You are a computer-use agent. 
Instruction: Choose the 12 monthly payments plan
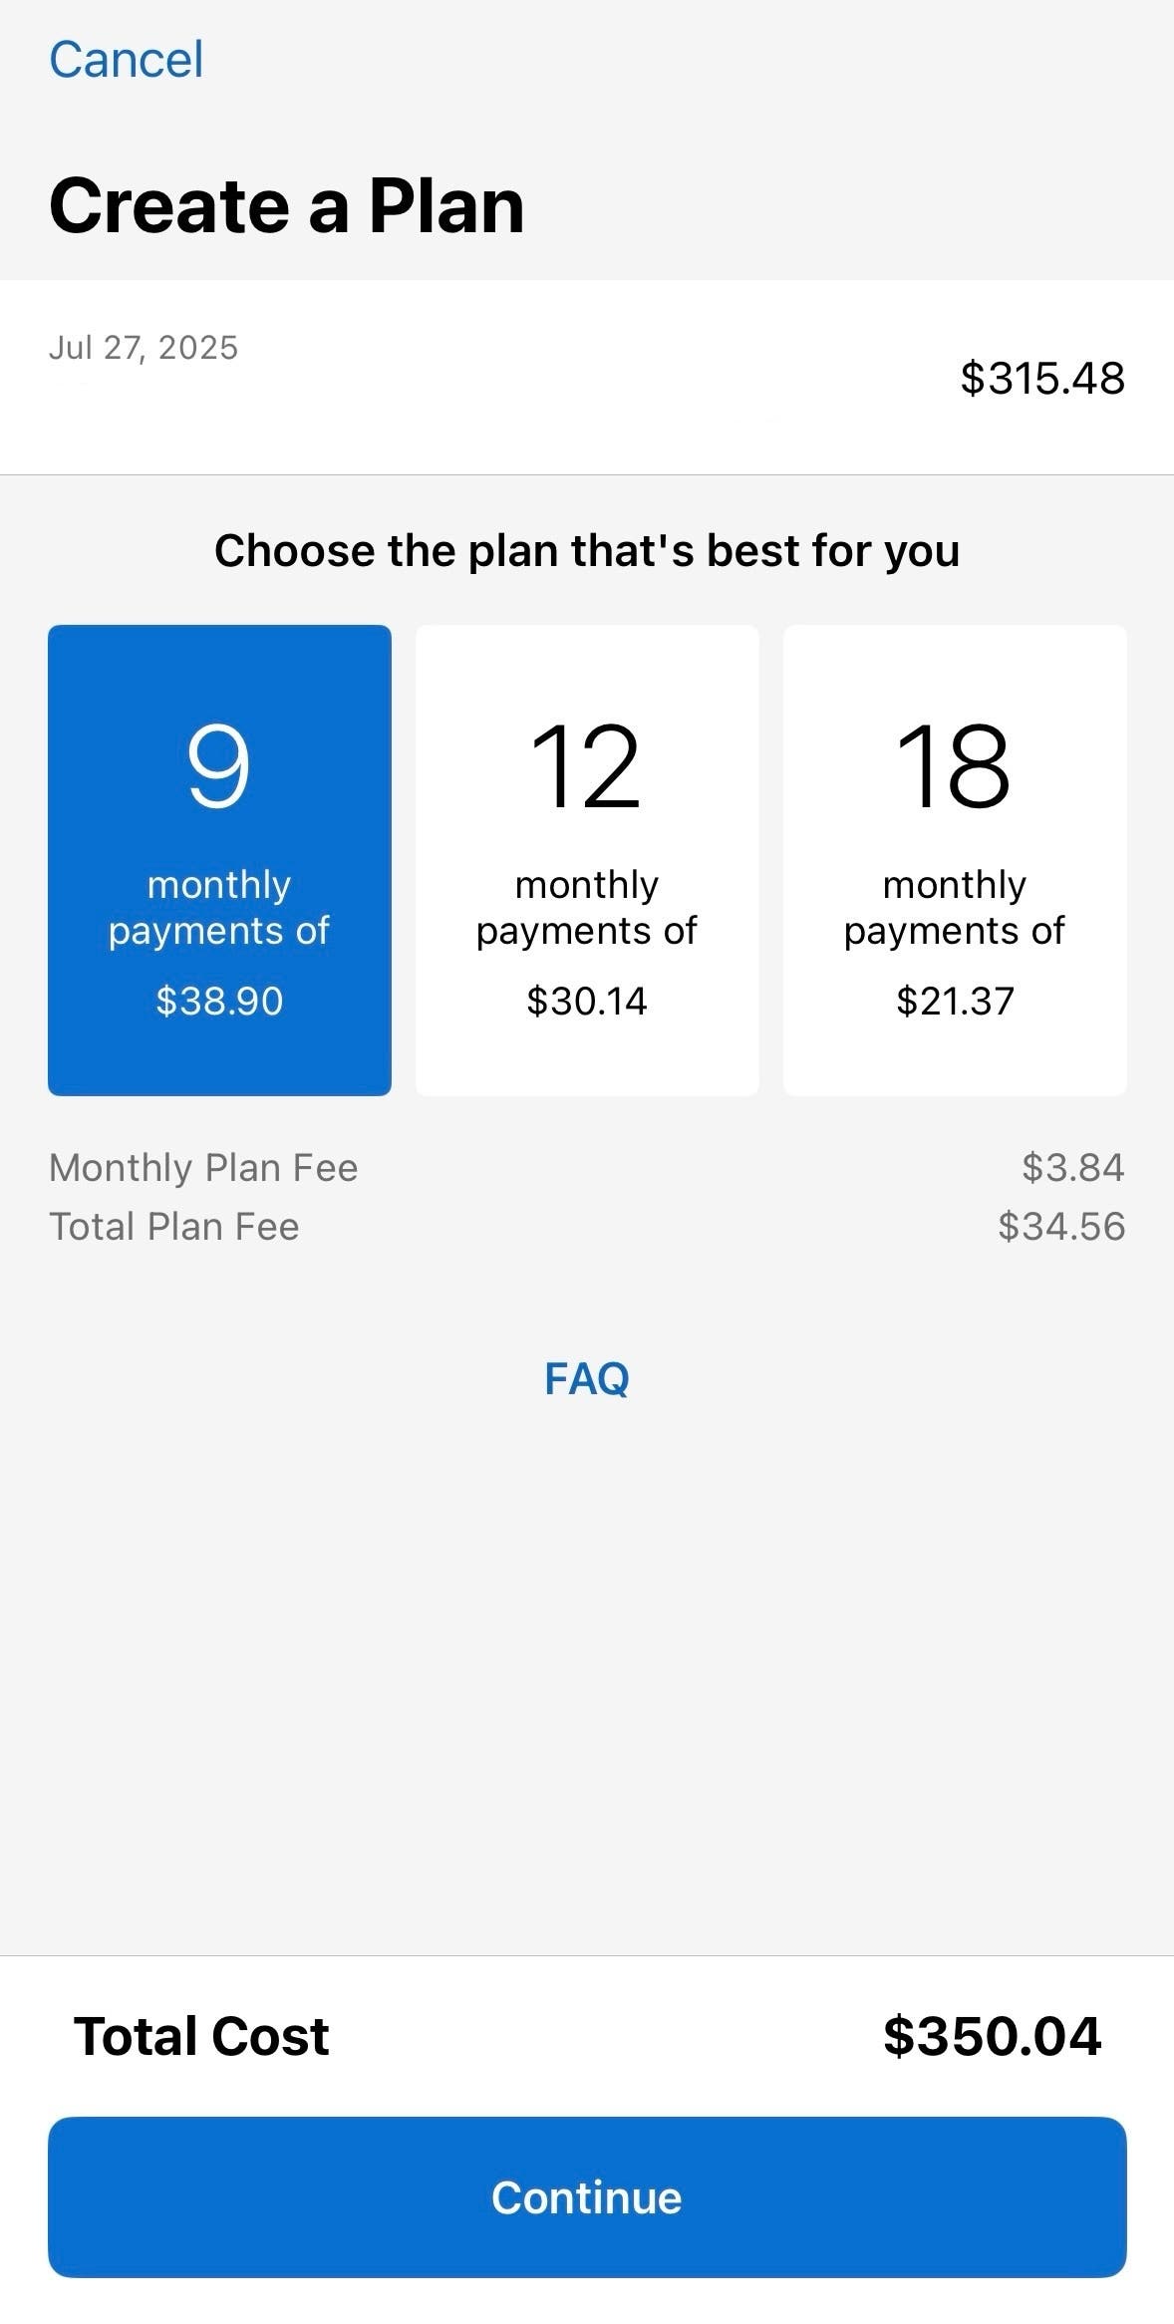[586, 859]
